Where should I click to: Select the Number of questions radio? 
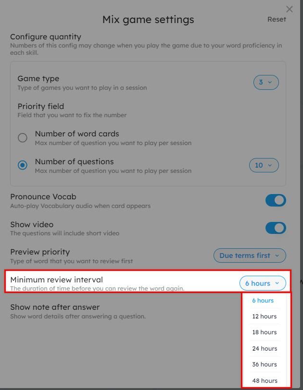coord(23,165)
